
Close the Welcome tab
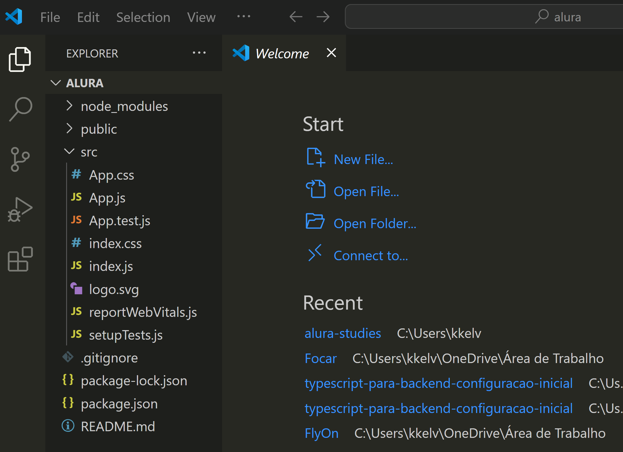tap(331, 53)
